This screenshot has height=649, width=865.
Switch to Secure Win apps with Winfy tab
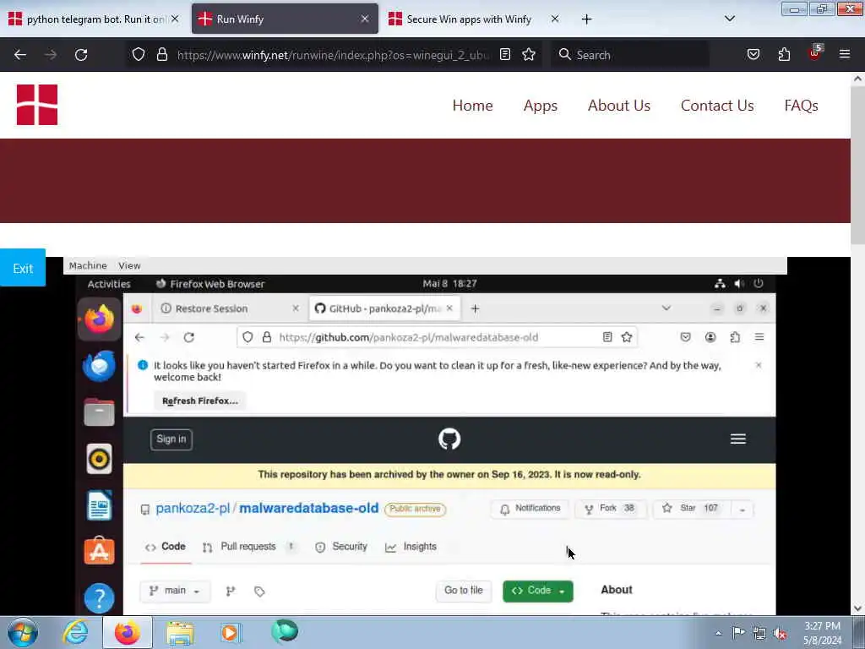(x=473, y=19)
